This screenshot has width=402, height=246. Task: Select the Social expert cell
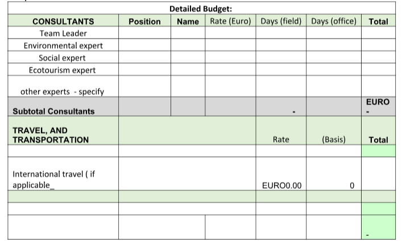(63, 57)
